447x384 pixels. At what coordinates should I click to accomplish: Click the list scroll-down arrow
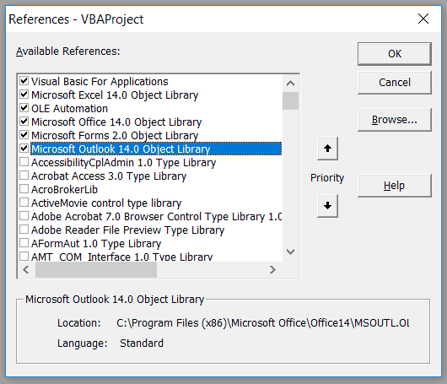click(290, 251)
